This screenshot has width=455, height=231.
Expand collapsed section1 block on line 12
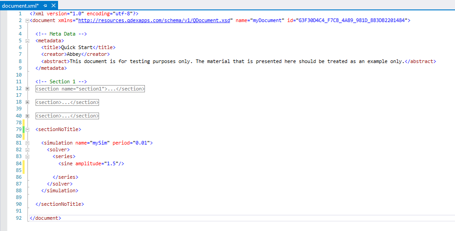pyautogui.click(x=27, y=89)
